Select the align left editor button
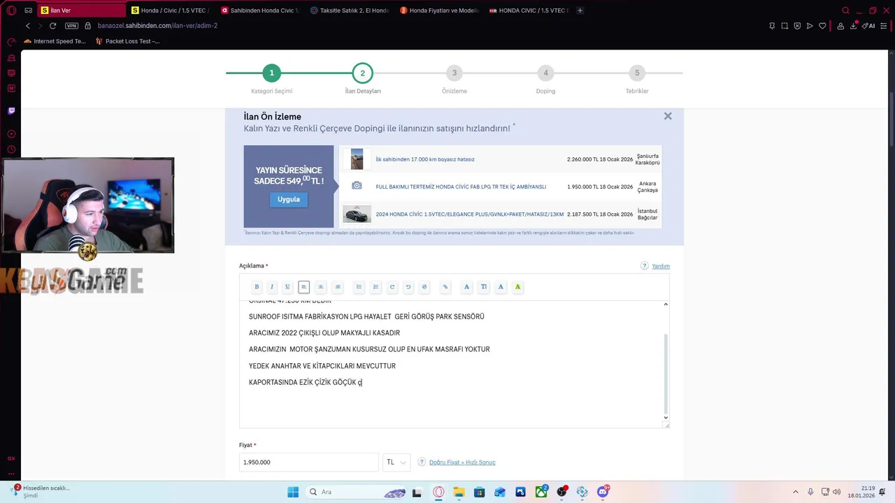The image size is (895, 503). 303,287
